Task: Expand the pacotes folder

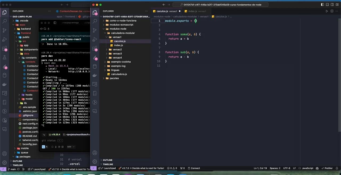Action: point(114,78)
